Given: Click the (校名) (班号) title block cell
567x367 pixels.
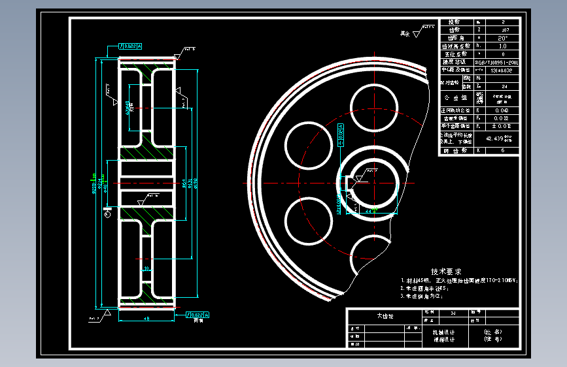Looking at the screenshot, I should click(493, 336).
